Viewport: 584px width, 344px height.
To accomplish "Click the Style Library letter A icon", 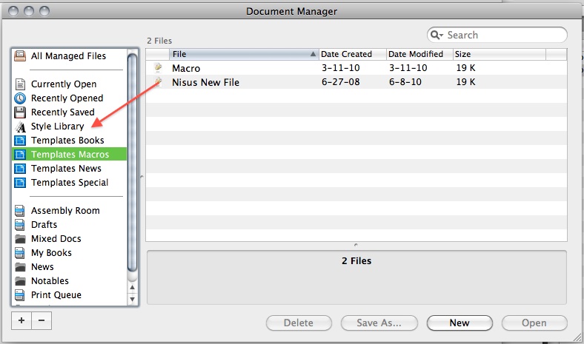I will pyautogui.click(x=20, y=127).
